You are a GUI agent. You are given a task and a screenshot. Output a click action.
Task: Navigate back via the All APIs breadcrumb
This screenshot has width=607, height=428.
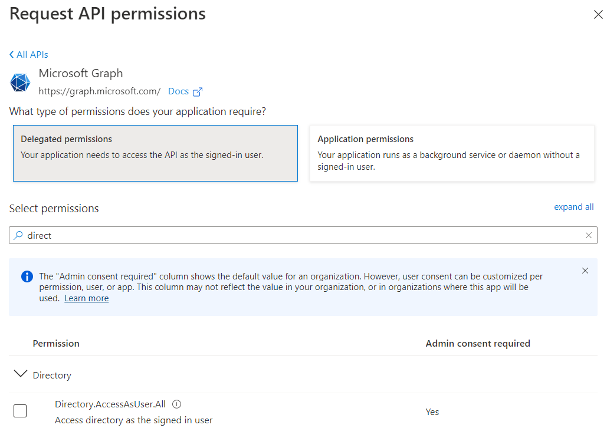[x=32, y=54]
